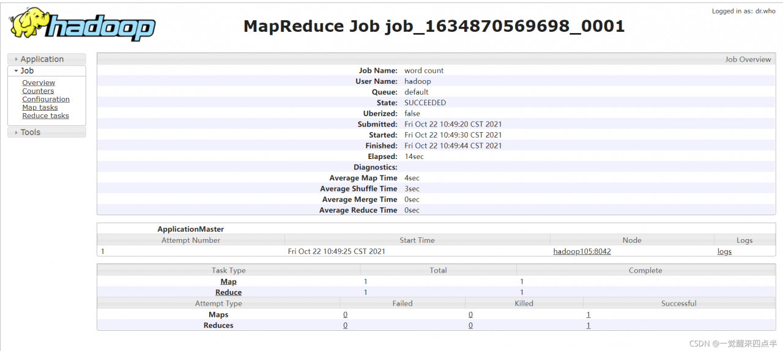Open the Reduce task type link
Viewport: 783px width, 351px height.
(228, 292)
